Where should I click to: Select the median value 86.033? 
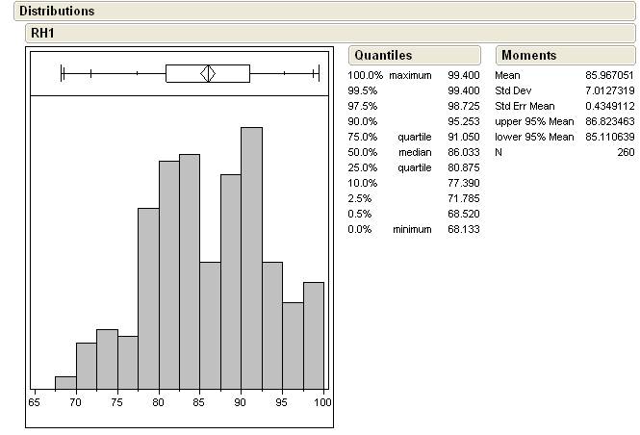pyautogui.click(x=463, y=152)
